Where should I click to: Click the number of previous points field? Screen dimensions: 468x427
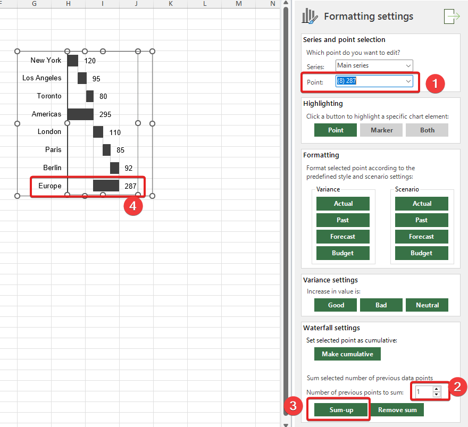(423, 392)
